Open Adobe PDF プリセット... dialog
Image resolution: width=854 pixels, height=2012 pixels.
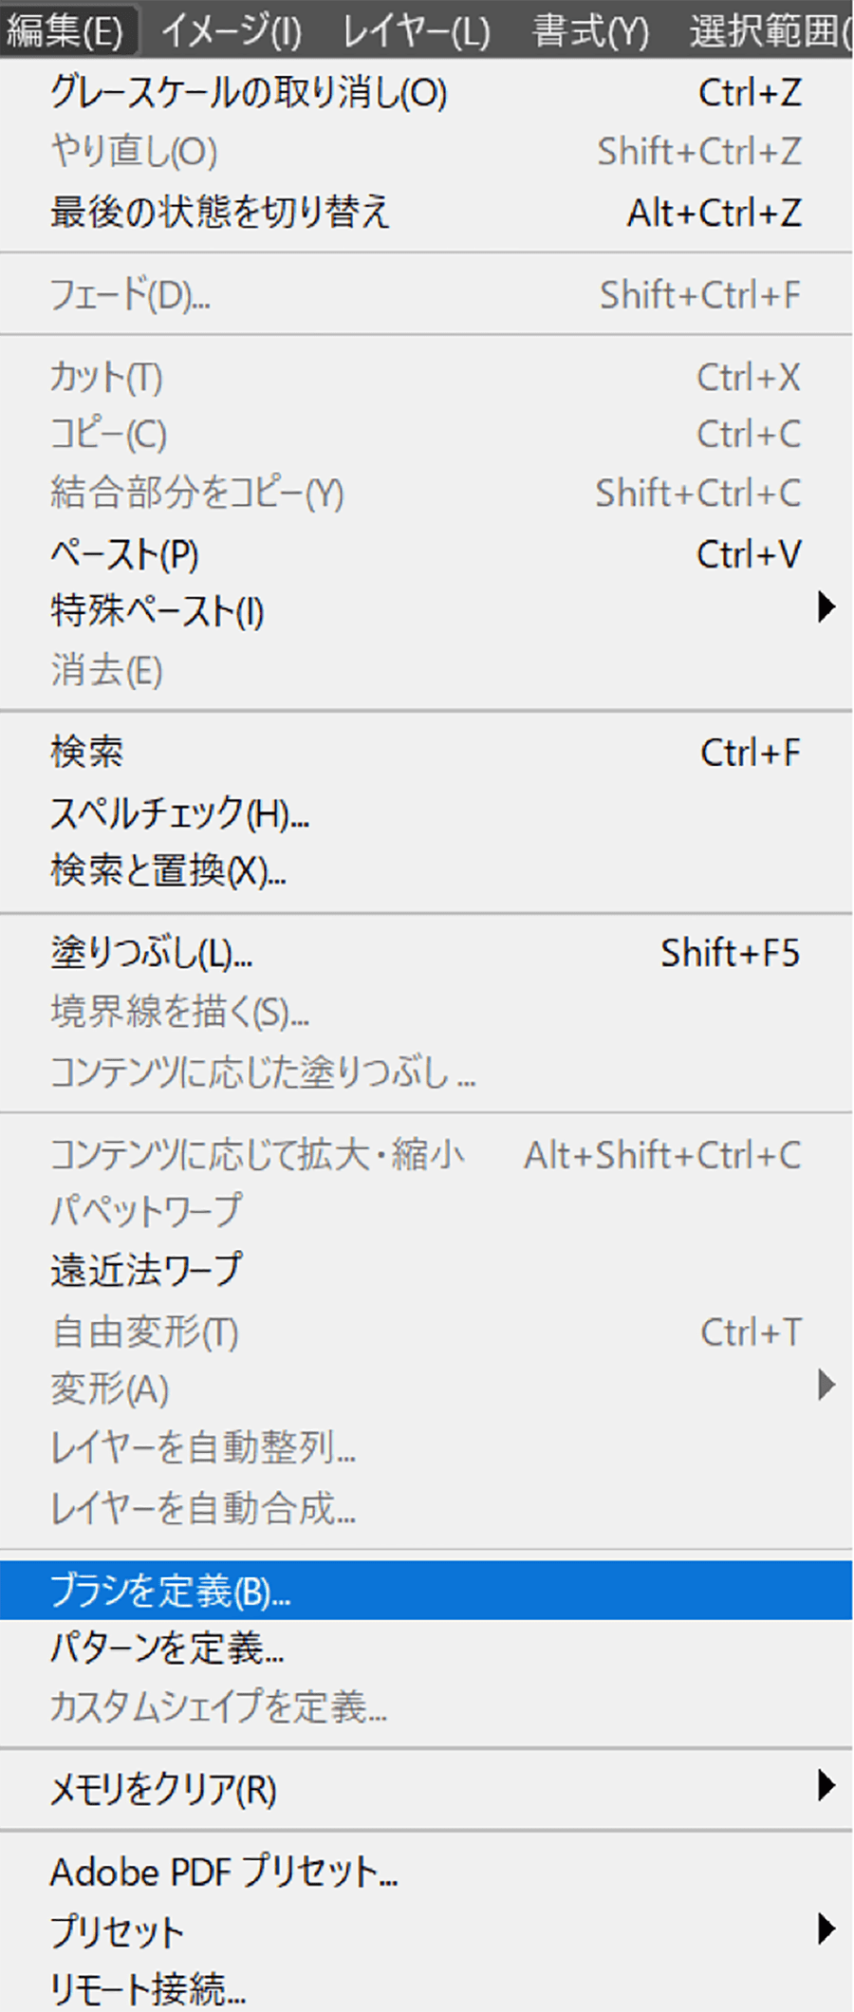pyautogui.click(x=224, y=1872)
